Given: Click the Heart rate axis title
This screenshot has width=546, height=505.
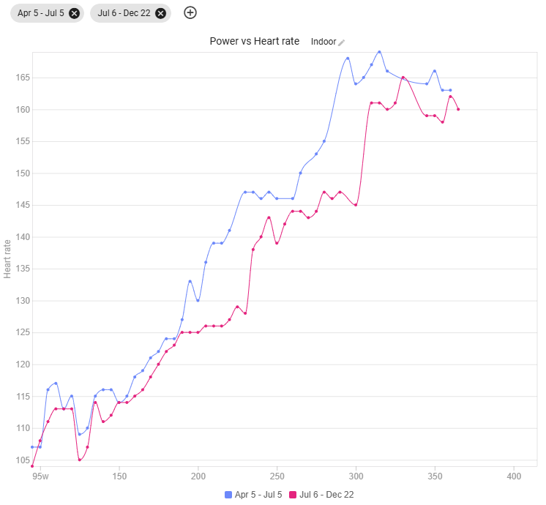Looking at the screenshot, I should point(7,258).
